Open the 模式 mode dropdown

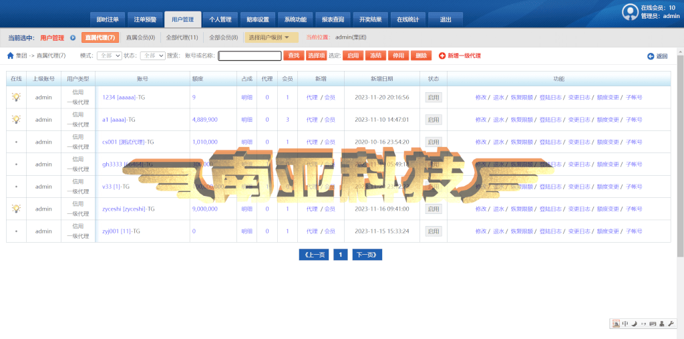coord(109,56)
